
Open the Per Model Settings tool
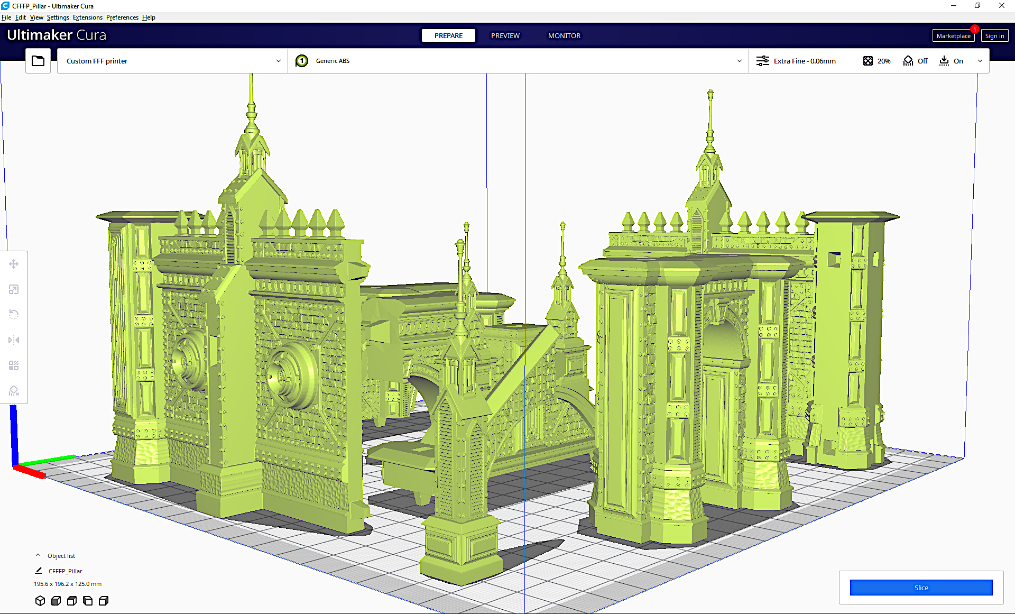pyautogui.click(x=14, y=365)
